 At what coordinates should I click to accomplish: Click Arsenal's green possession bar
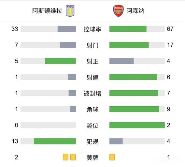[x=128, y=29]
